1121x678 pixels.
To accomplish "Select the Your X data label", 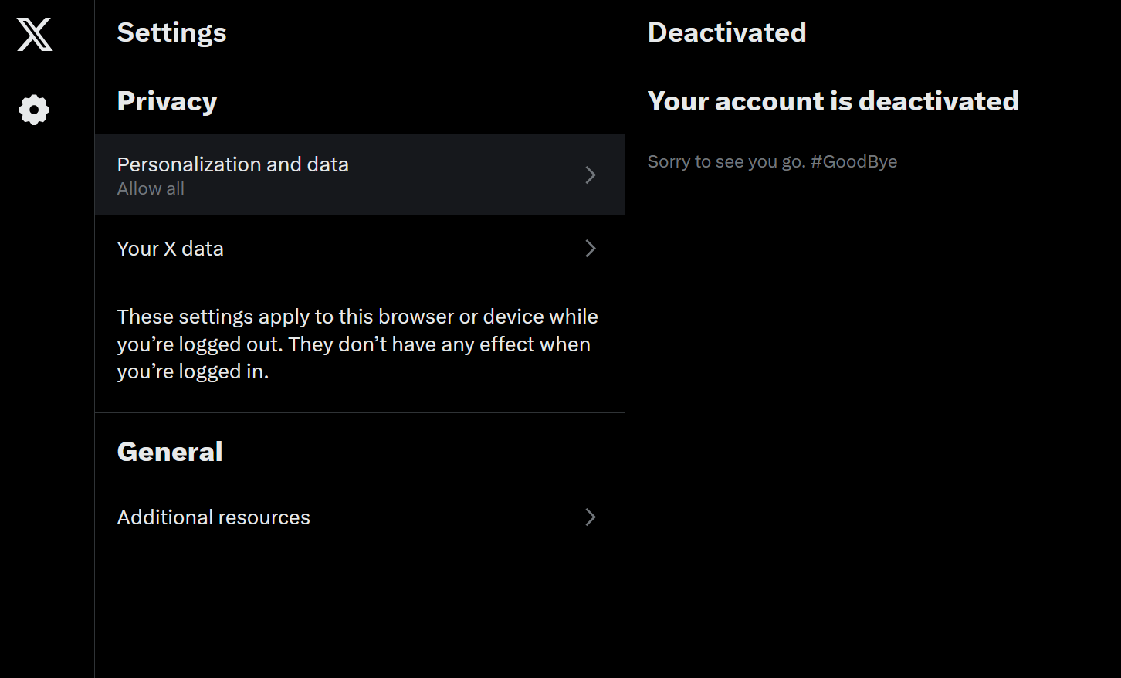I will coord(170,249).
